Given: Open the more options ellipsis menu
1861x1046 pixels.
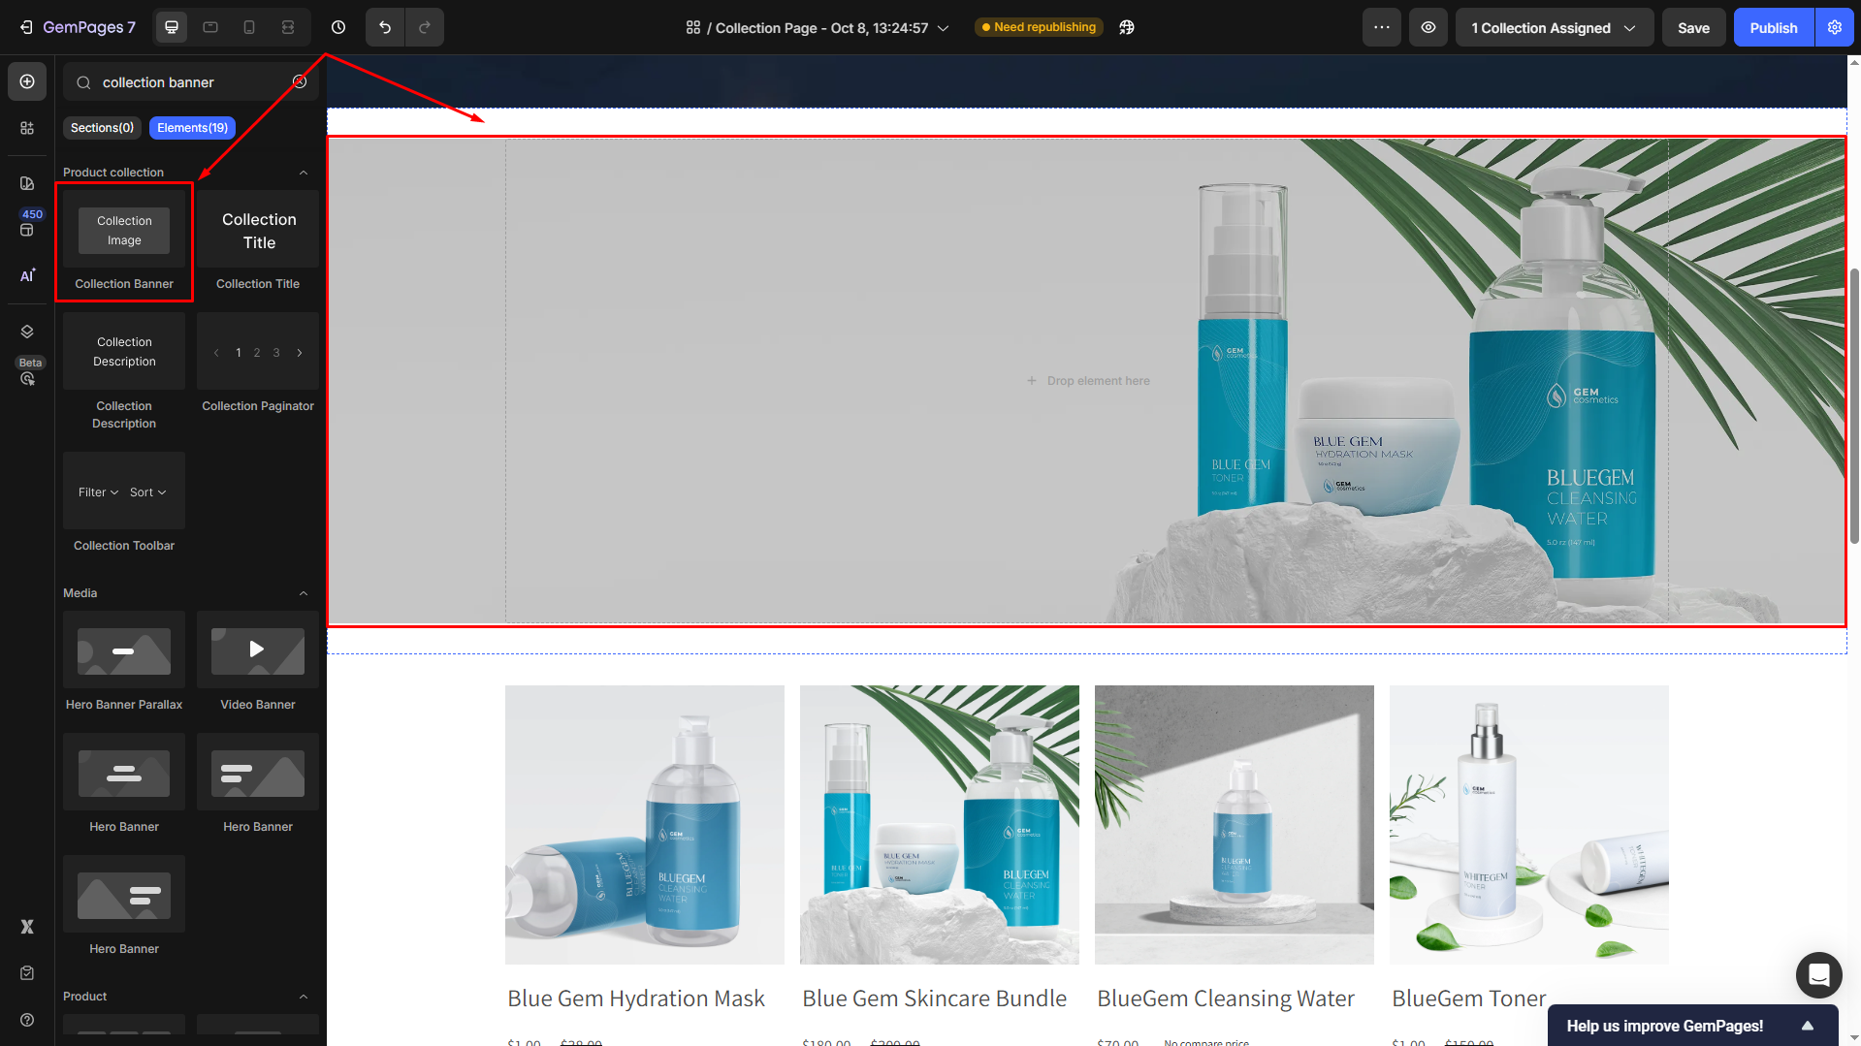Looking at the screenshot, I should pyautogui.click(x=1381, y=27).
